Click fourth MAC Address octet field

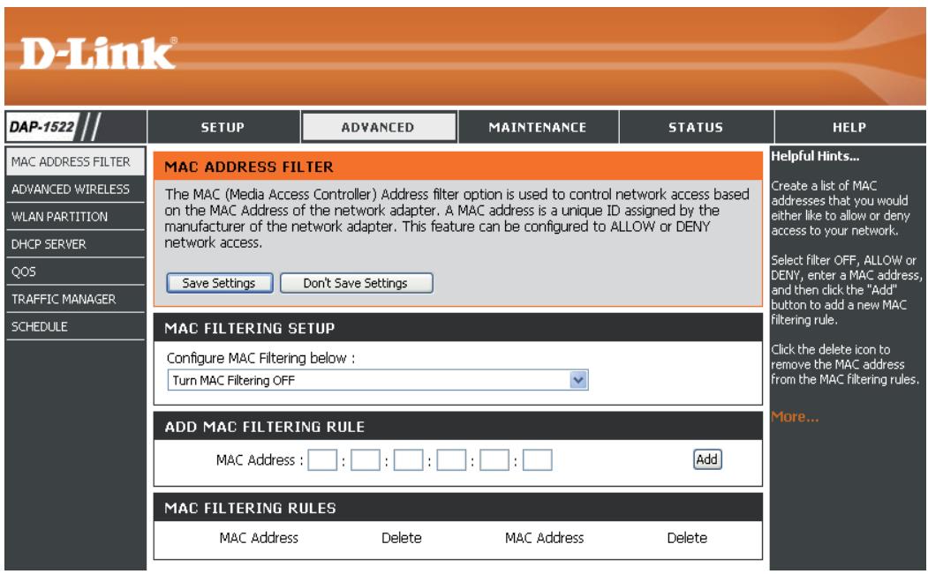[451, 460]
